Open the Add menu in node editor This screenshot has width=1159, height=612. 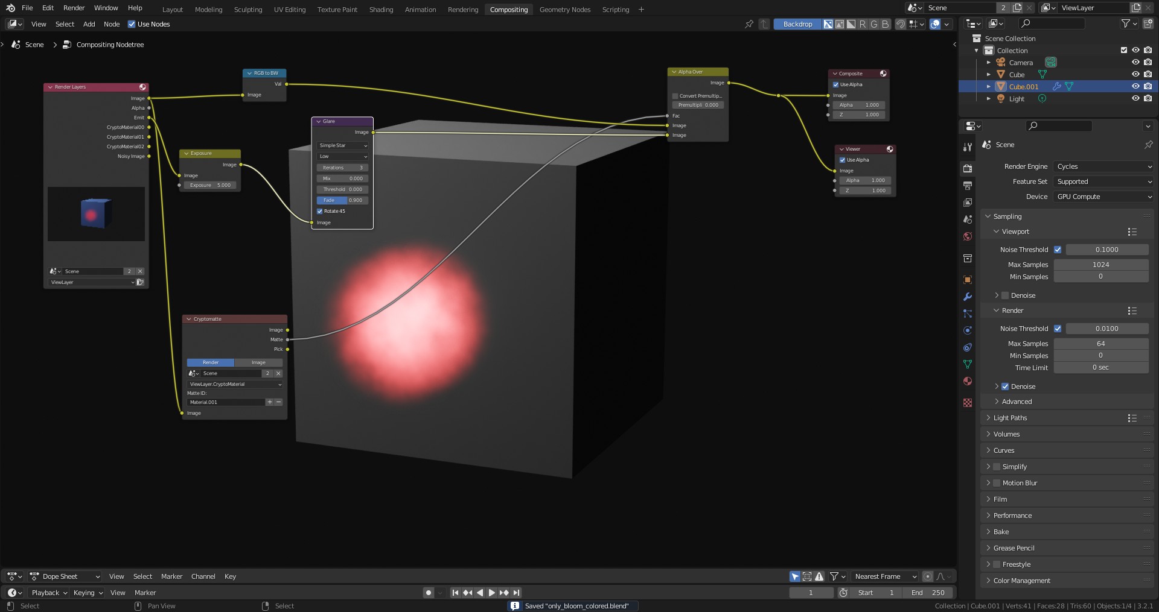coord(89,24)
